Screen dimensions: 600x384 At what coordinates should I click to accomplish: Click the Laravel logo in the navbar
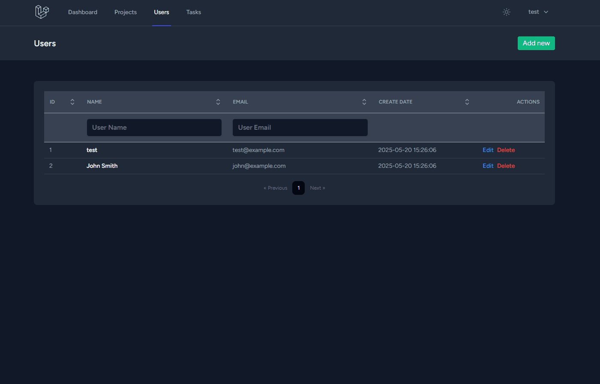pyautogui.click(x=42, y=12)
